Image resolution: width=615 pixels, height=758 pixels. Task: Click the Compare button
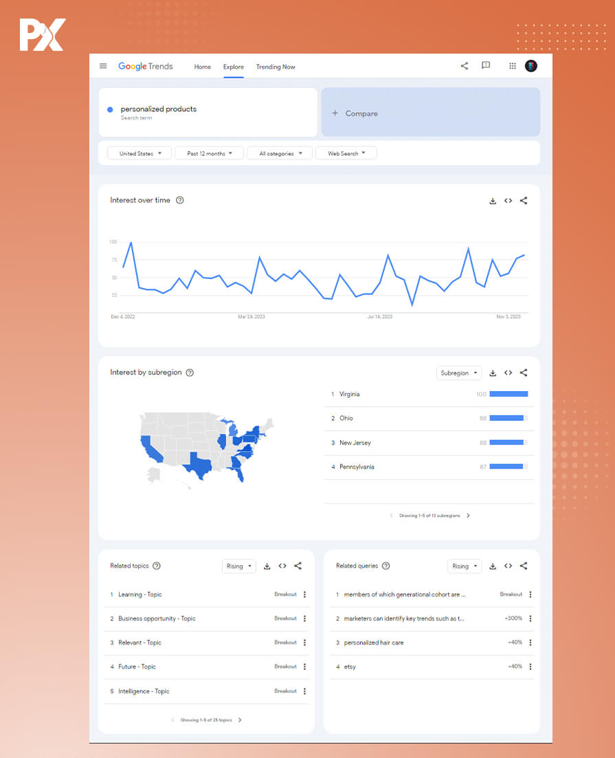(x=430, y=113)
